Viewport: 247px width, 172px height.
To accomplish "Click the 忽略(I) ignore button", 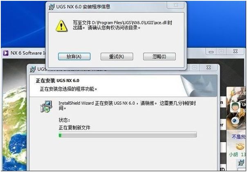I will tap(159, 56).
